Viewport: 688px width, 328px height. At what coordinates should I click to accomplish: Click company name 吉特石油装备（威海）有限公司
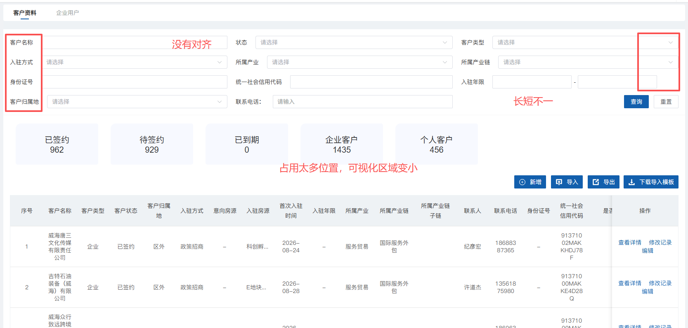[x=60, y=287]
